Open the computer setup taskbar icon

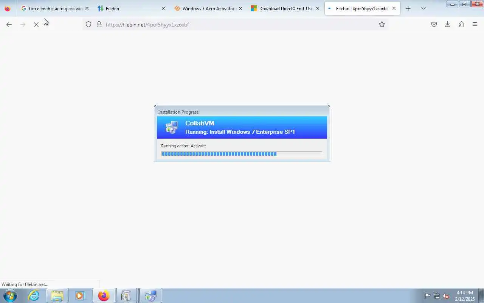click(x=150, y=295)
